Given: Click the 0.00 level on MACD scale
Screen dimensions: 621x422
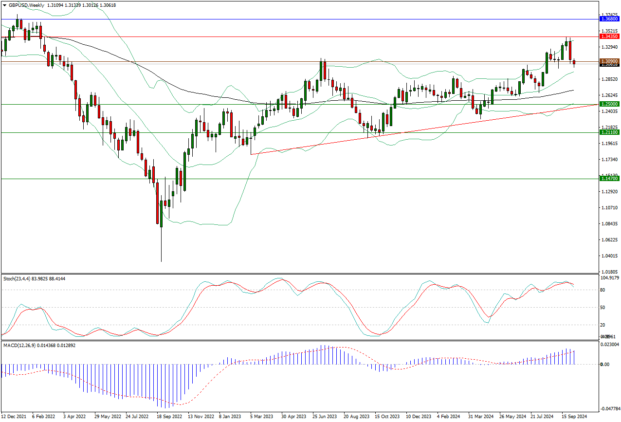Looking at the screenshot, I should coord(603,364).
